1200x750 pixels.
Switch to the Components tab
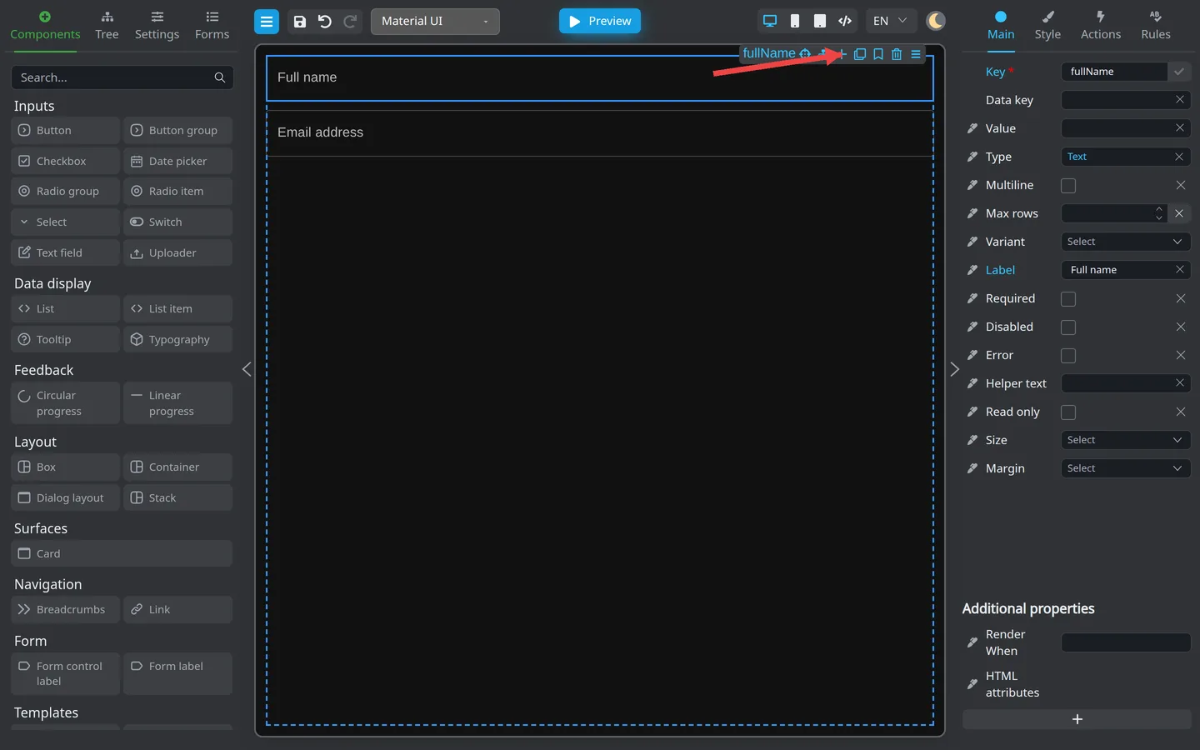(45, 26)
